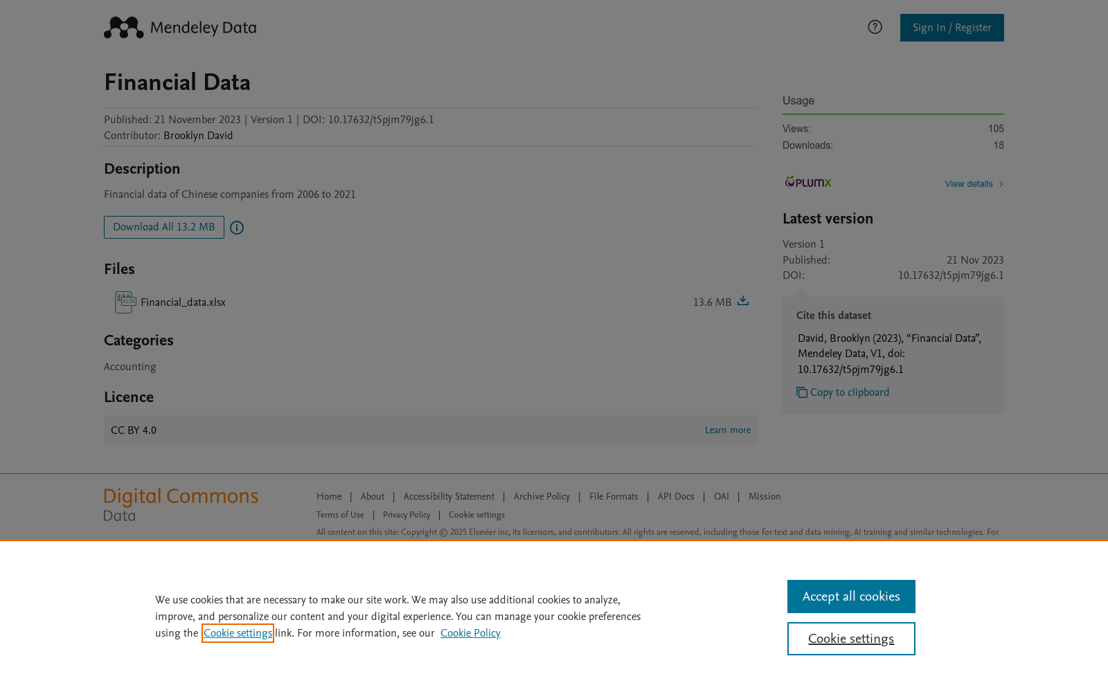Open Mission footer link

point(765,497)
